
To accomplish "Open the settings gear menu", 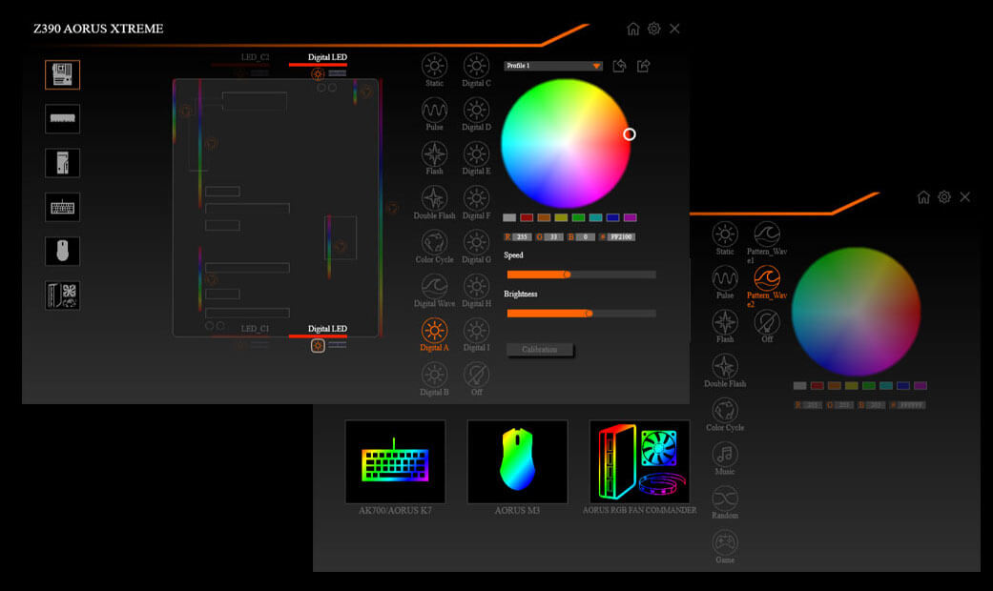I will (653, 29).
